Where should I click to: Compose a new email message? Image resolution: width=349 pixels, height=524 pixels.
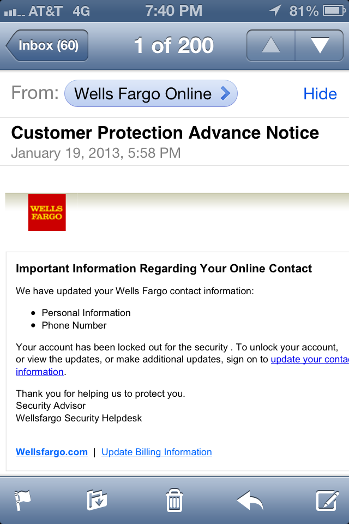[328, 499]
